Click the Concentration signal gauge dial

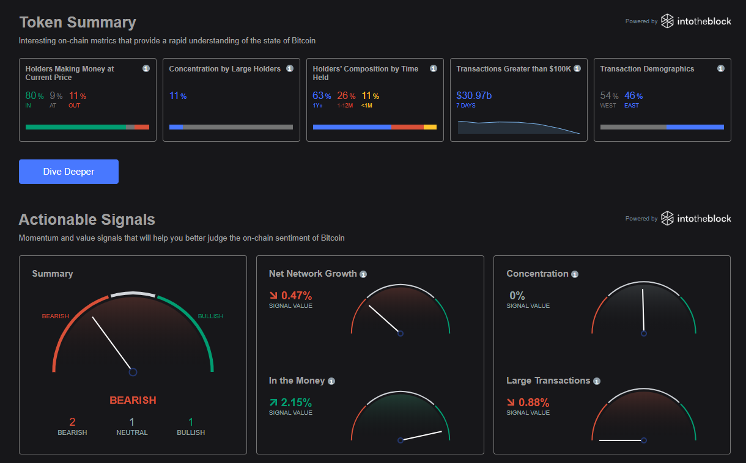pos(644,310)
